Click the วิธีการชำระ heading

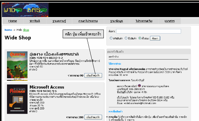[x=115, y=64]
